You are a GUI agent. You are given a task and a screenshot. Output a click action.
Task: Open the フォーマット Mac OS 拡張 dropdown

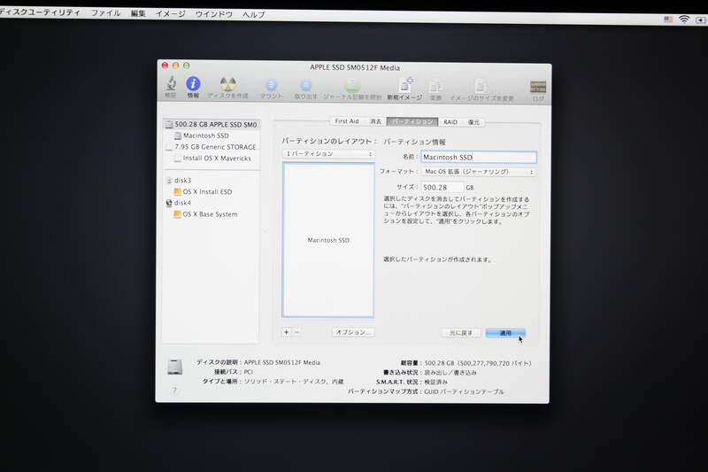(x=479, y=172)
